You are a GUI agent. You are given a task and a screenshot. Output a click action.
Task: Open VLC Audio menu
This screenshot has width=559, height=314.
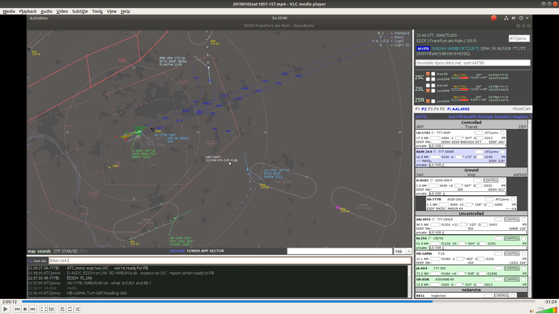pyautogui.click(x=46, y=11)
